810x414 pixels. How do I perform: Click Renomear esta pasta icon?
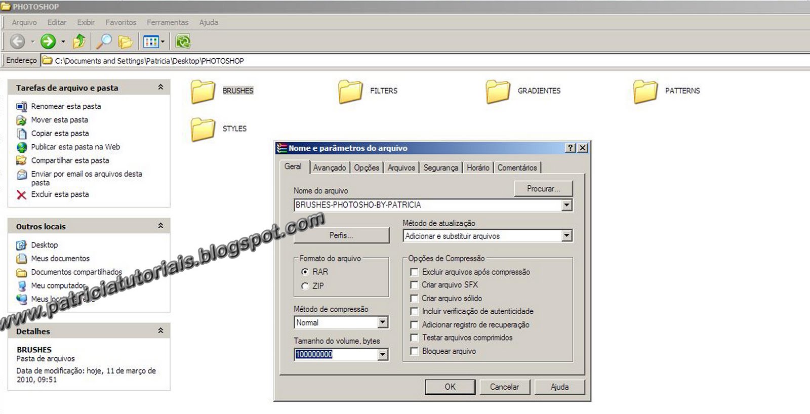[x=21, y=106]
